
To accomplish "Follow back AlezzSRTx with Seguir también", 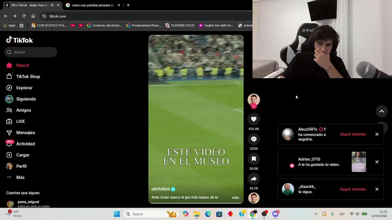I will click(353, 134).
